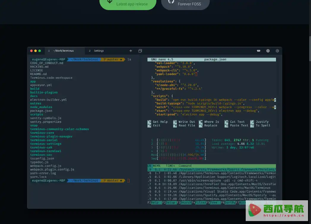Click README.md in the file listing
This screenshot has width=311, height=224.
tap(39, 74)
